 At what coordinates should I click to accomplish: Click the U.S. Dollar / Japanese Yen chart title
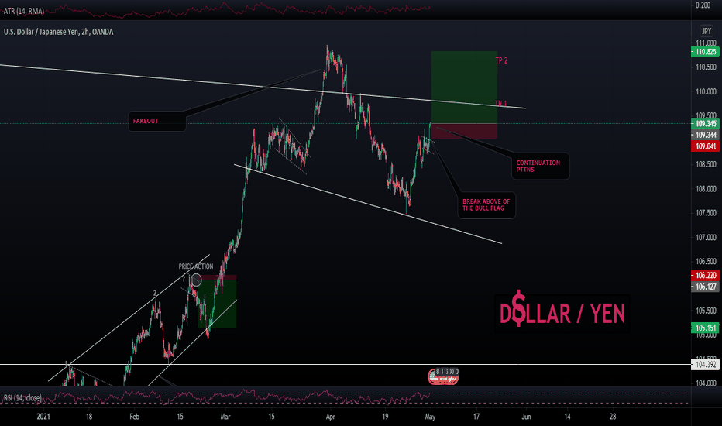click(58, 32)
